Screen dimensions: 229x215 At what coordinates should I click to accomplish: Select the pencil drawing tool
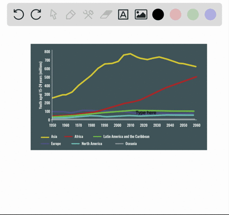tap(71, 15)
